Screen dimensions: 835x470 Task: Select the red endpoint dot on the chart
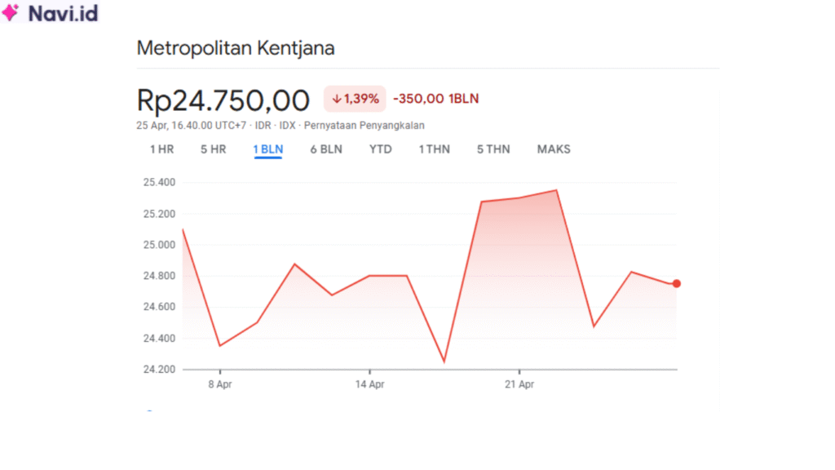click(676, 283)
